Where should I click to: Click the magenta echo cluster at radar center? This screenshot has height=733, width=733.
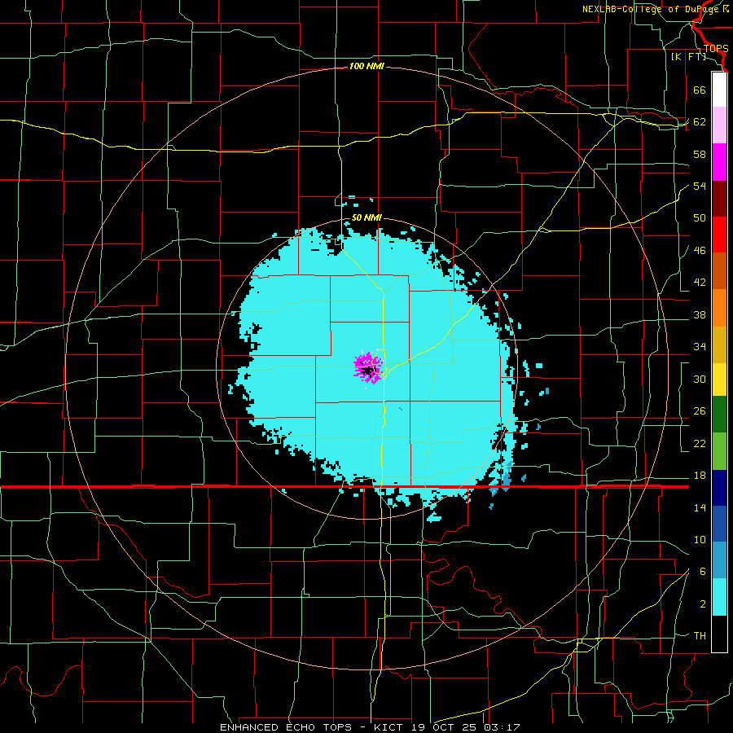pyautogui.click(x=368, y=367)
